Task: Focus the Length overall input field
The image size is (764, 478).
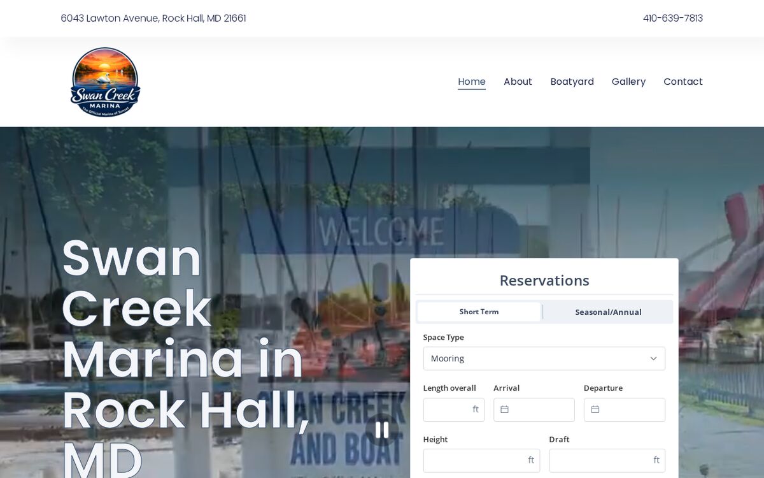Action: tap(454, 410)
